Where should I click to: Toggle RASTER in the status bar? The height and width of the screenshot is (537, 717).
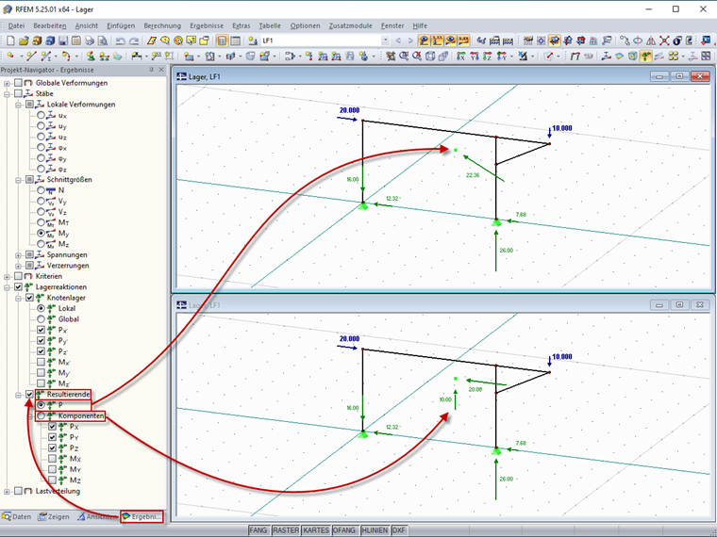point(286,530)
